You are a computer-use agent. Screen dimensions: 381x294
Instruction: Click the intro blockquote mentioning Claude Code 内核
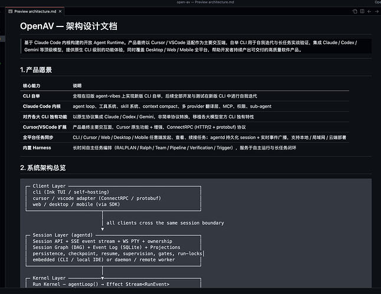tap(196, 46)
